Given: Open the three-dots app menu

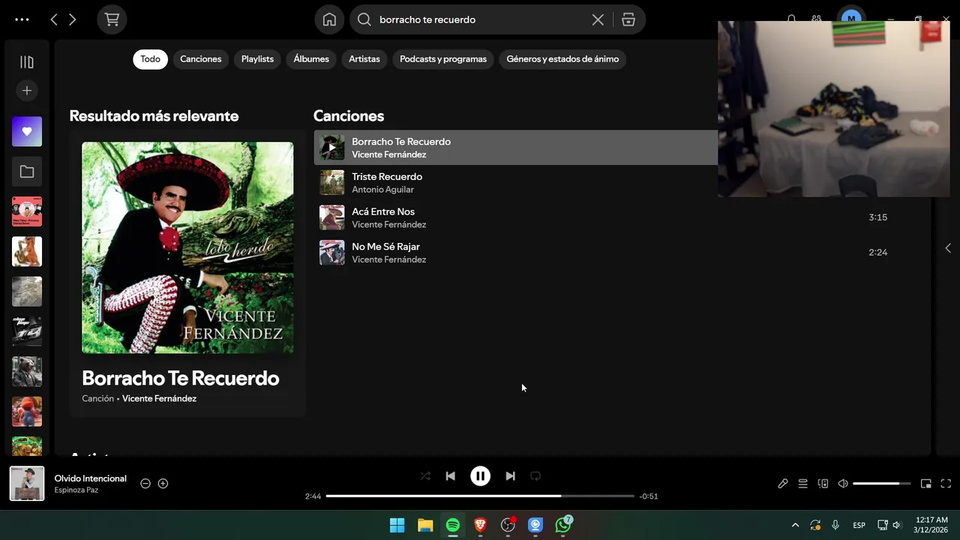Looking at the screenshot, I should coord(22,19).
